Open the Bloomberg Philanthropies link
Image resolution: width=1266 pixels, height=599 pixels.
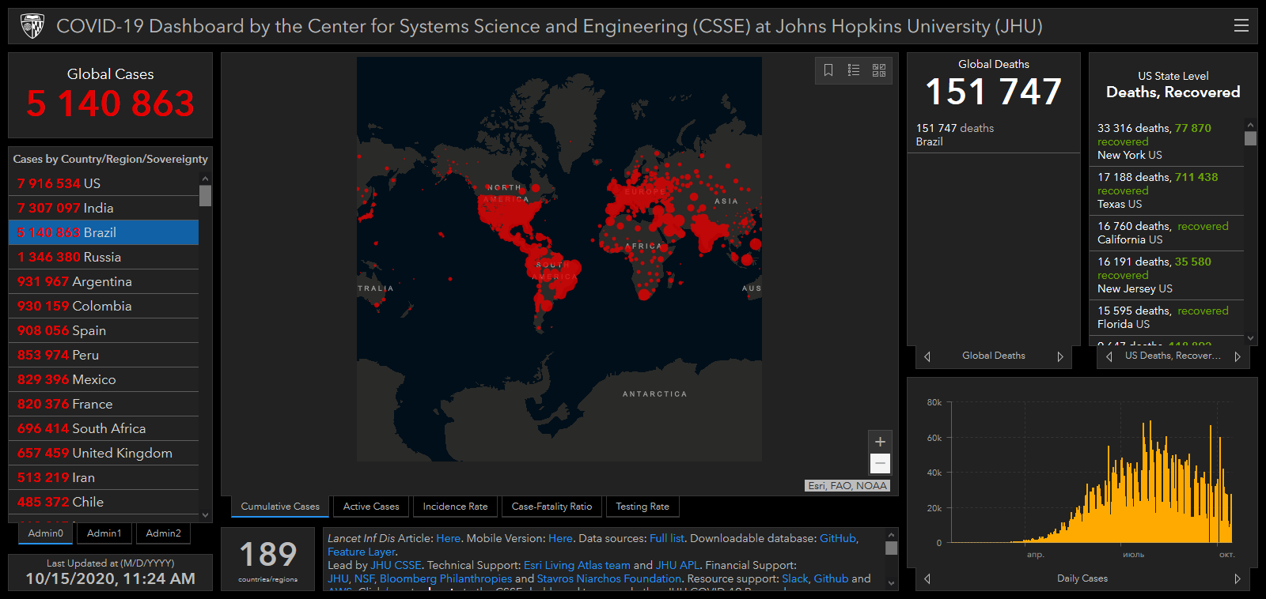[445, 578]
